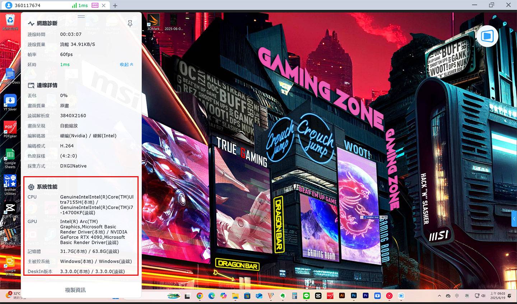Pin the network diagnostics panel
517x304 pixels.
130,24
